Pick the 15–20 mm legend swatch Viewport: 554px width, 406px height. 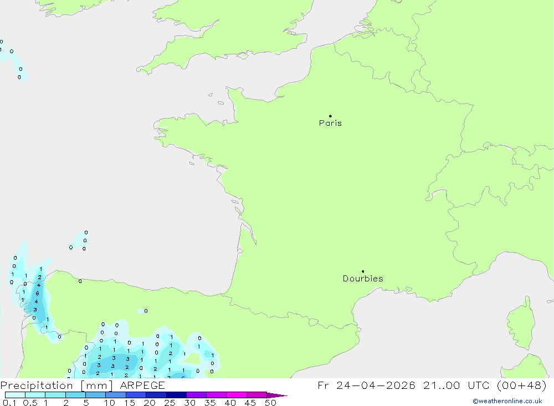coord(136,395)
